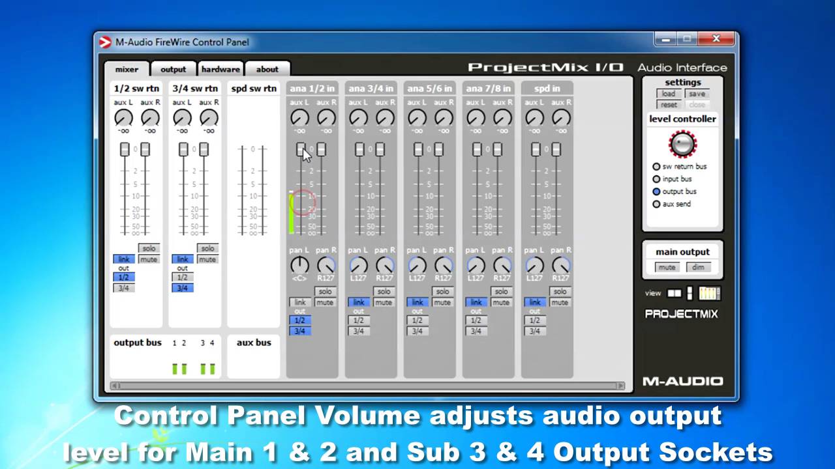
Task: Click the pan L knob on ana 1/2 in
Action: click(299, 265)
